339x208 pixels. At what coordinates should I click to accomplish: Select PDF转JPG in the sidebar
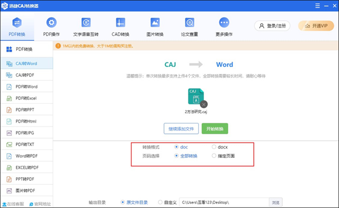click(26, 133)
